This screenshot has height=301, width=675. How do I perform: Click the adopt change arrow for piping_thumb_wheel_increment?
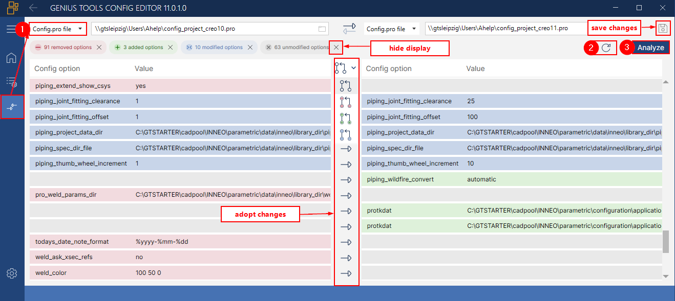point(347,164)
